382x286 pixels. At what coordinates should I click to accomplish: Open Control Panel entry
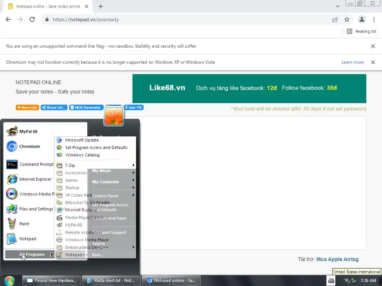pyautogui.click(x=105, y=196)
